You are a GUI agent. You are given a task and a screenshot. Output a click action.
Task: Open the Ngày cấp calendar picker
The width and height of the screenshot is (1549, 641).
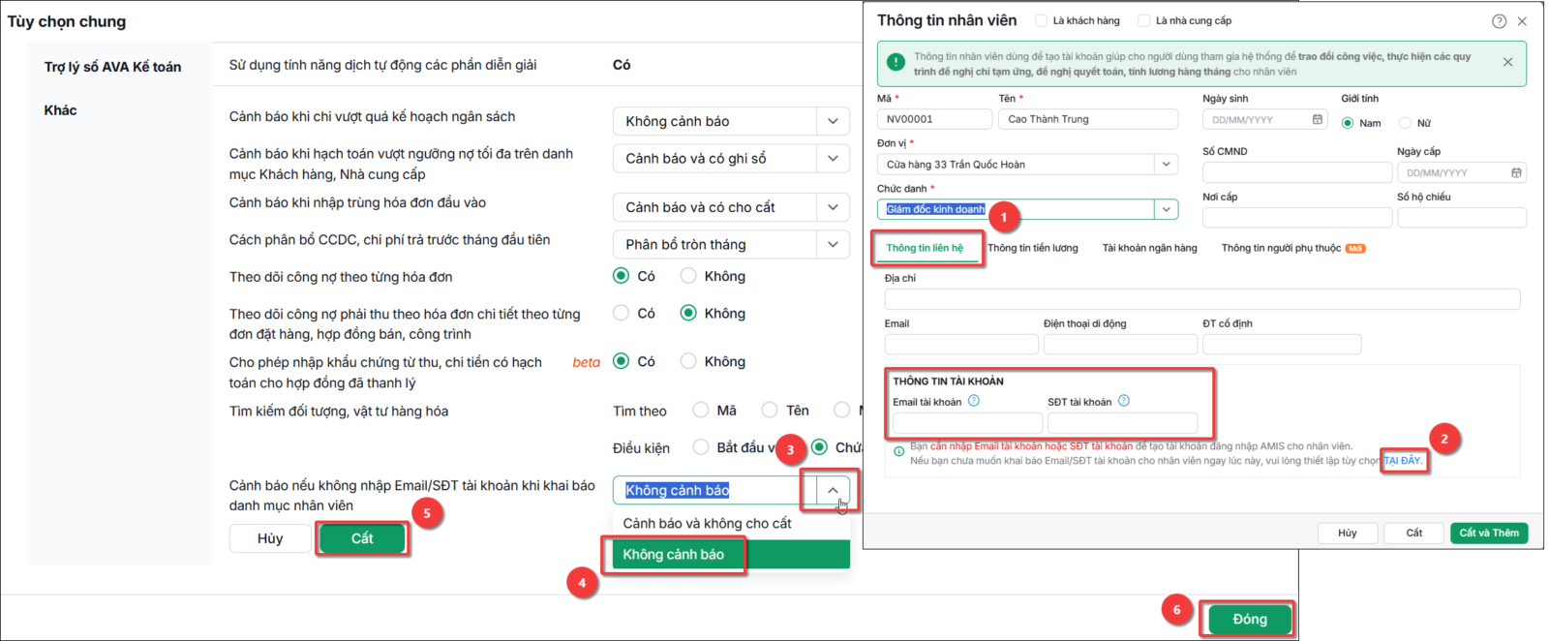click(1516, 172)
